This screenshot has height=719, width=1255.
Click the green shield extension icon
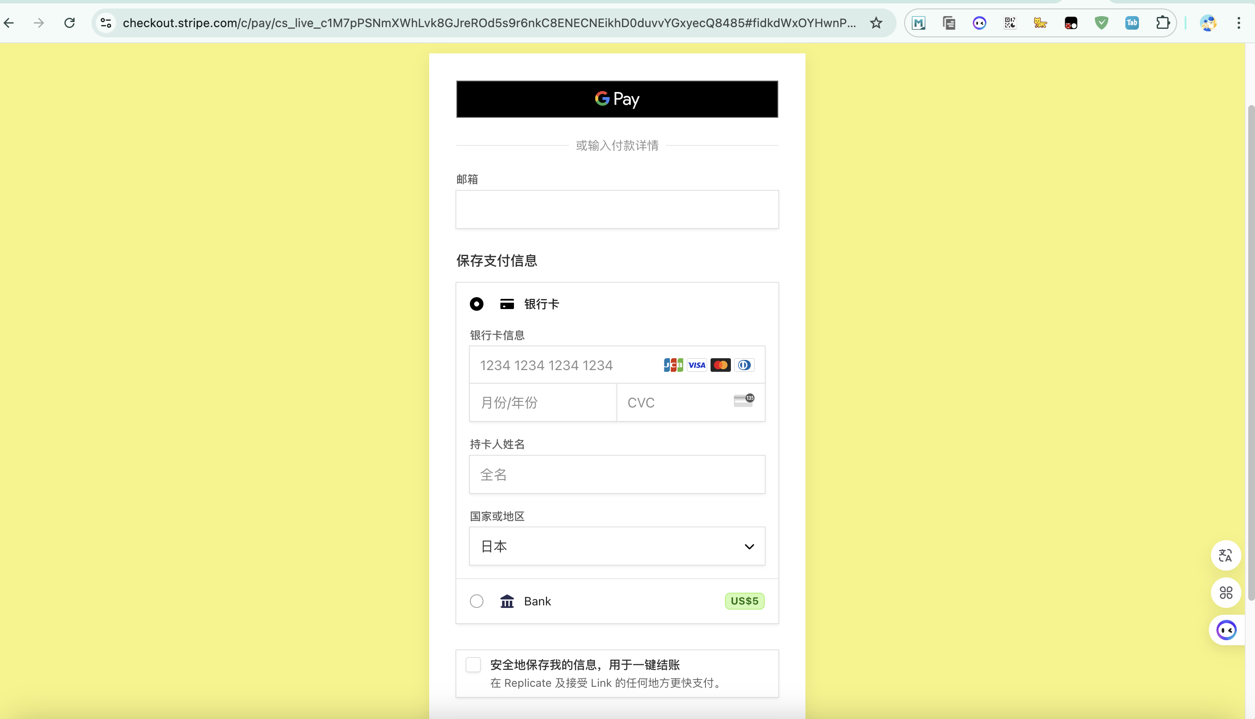(x=1101, y=23)
